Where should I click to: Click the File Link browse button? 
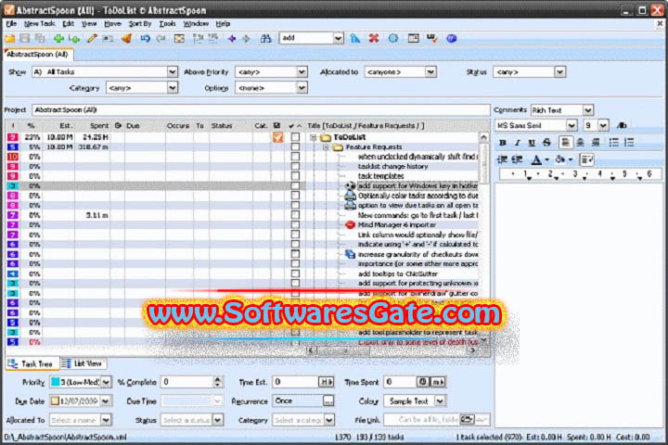click(467, 419)
